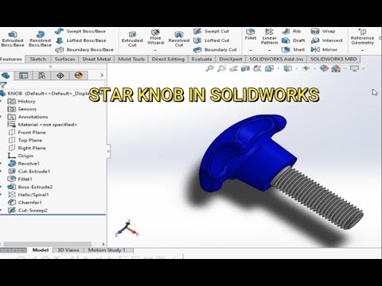Open the Hole Wizard tool
Viewport: 382px width, 286px height.
coord(155,37)
